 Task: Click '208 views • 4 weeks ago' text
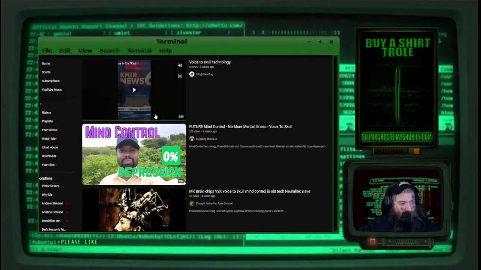[203, 132]
